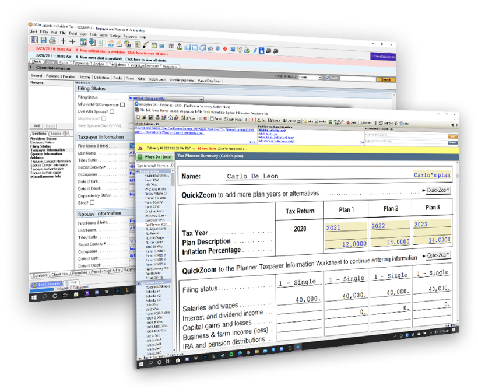Click the Print icon in Lacerte toolbar

point(52,40)
